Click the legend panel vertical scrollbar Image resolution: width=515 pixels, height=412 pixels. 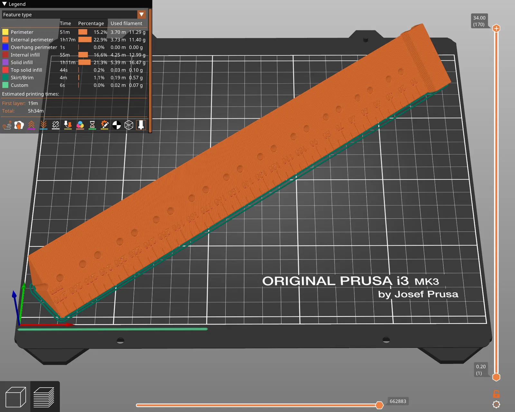150,70
